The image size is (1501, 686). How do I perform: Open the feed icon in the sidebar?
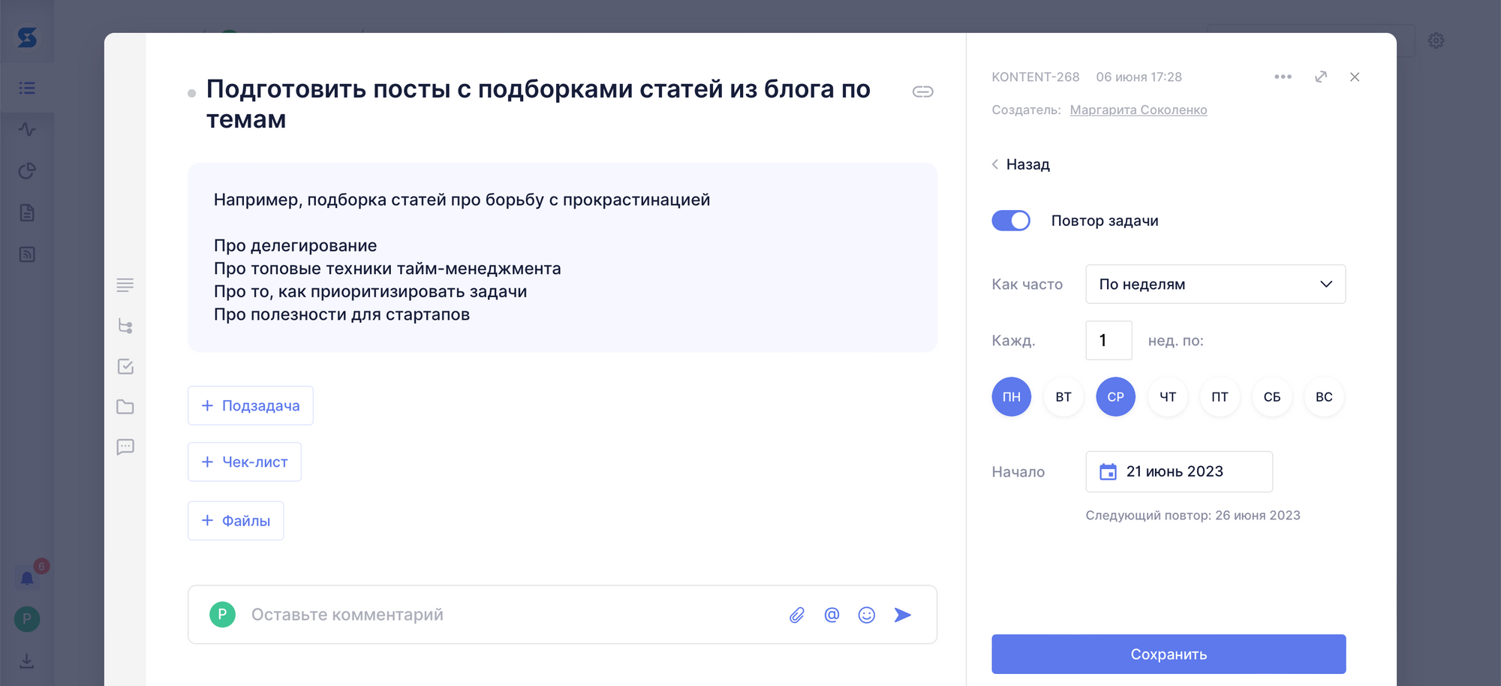[x=27, y=254]
